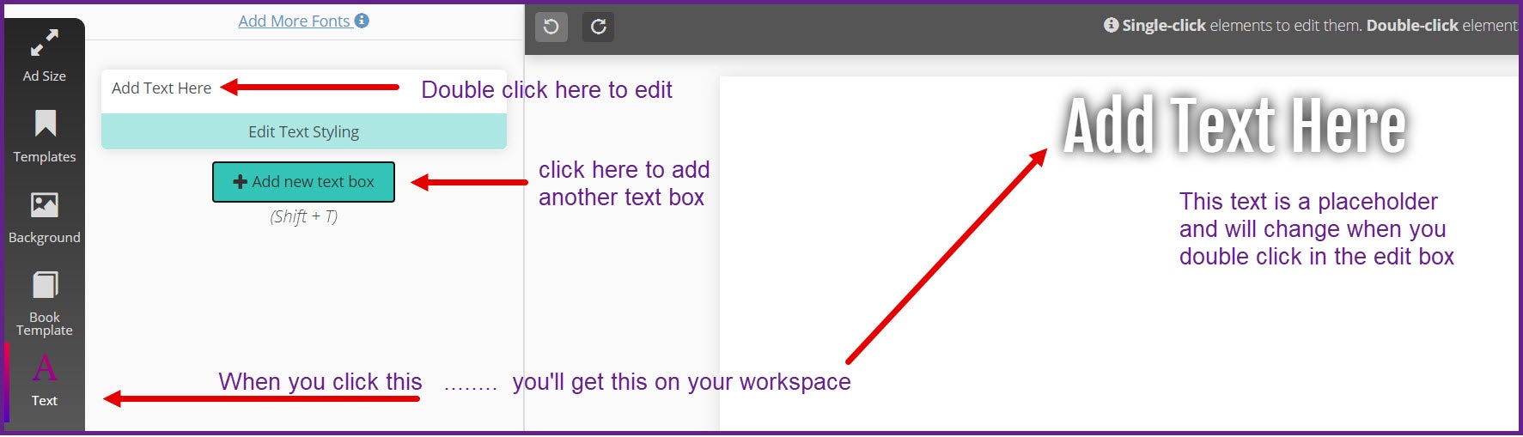The height and width of the screenshot is (437, 1523).
Task: Click the info icon beside Add More Fonts
Action: click(x=362, y=21)
